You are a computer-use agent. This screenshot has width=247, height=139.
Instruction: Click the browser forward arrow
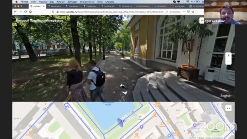[x=20, y=12]
